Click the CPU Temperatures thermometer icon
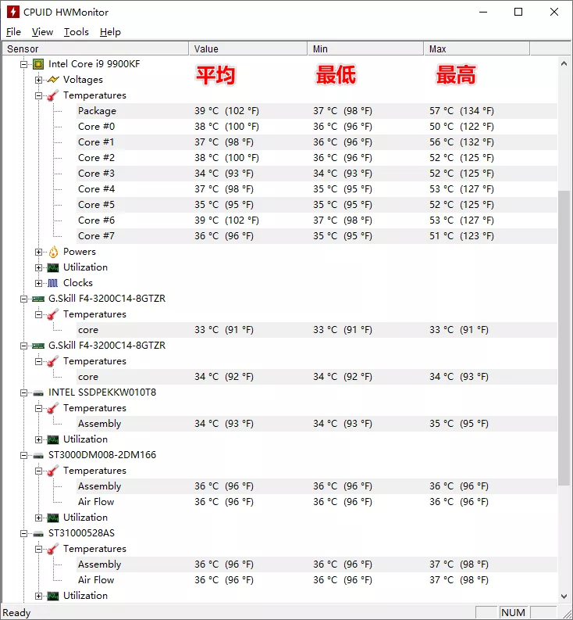The width and height of the screenshot is (573, 620). [x=53, y=95]
